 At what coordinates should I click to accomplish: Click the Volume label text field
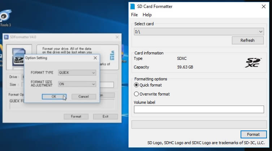click(199, 109)
